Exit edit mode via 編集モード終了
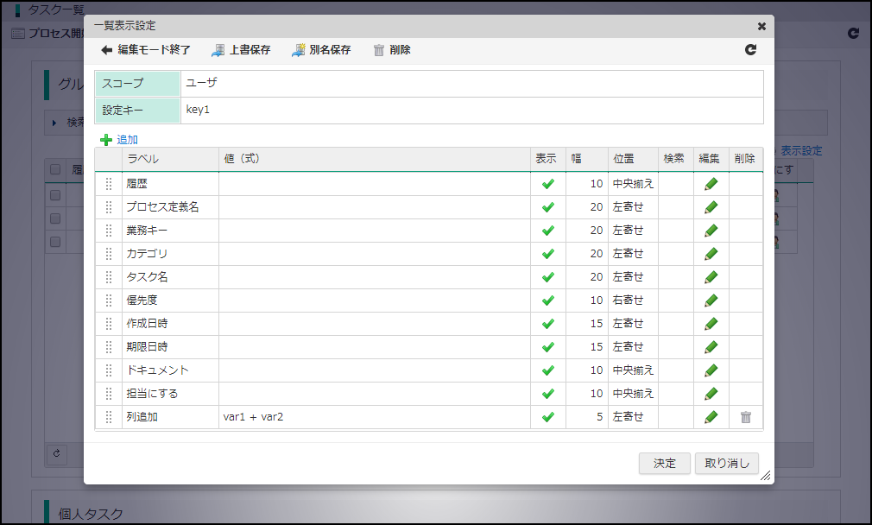The width and height of the screenshot is (872, 525). (146, 50)
